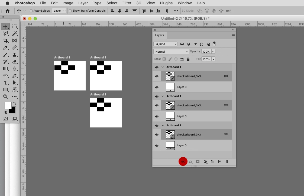Screen dimensions: 304x196
Task: Create a new group folder
Action: pos(212,162)
